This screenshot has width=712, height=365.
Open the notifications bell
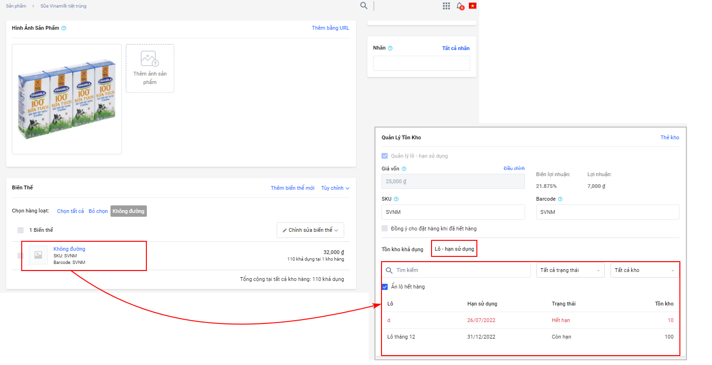coord(459,6)
